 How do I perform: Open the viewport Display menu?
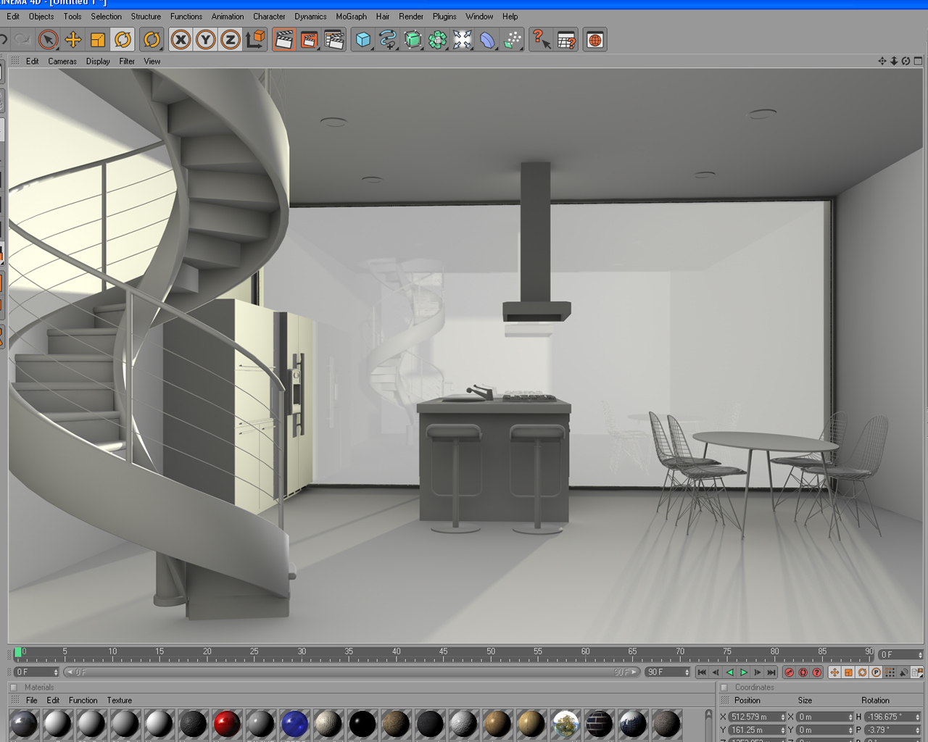click(98, 62)
